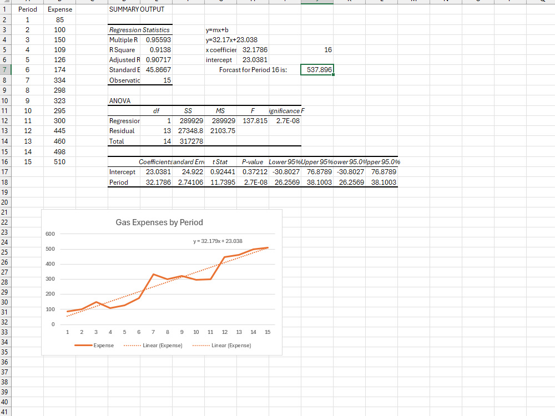
Task: Select the Standard Error value 45.8667
Action: [156, 70]
